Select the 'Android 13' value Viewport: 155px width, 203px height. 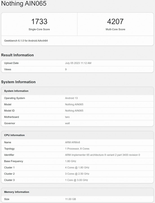tap(71, 98)
